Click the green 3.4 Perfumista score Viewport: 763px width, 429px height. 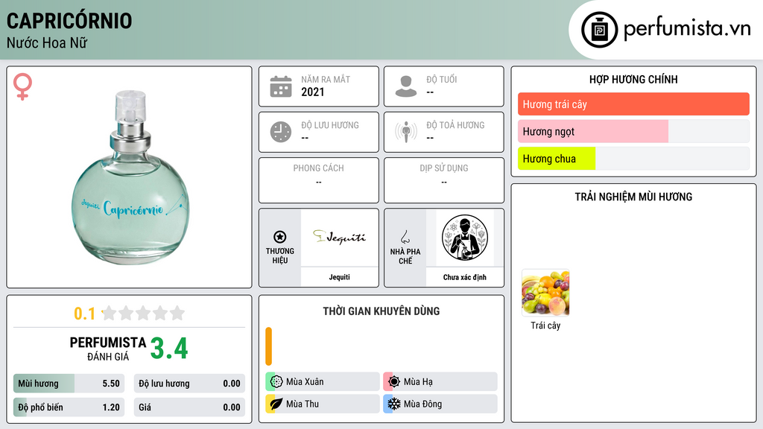[x=169, y=349]
